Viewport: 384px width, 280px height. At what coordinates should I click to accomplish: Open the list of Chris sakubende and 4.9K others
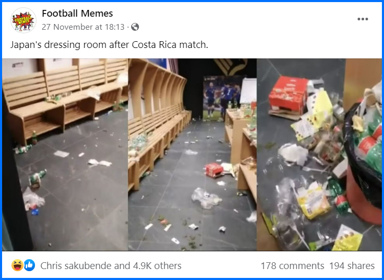coord(111,265)
